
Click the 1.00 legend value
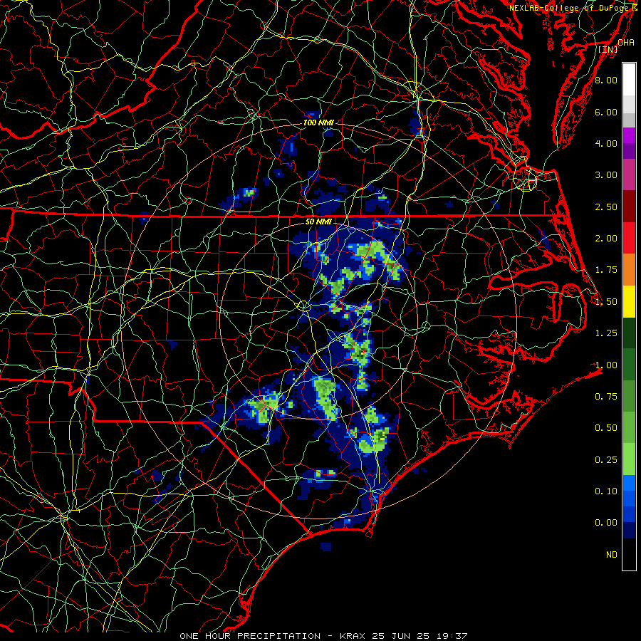[606, 365]
